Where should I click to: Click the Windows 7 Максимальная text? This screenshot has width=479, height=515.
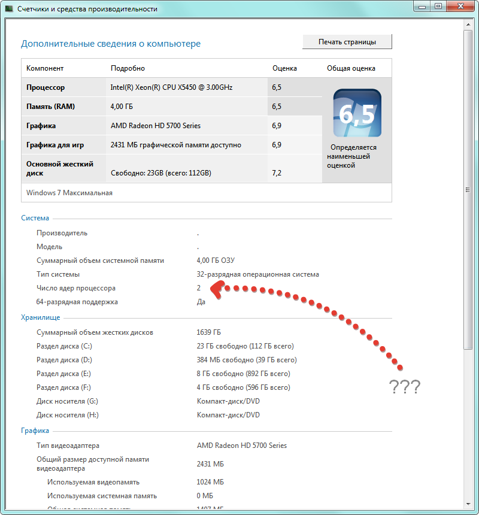(69, 193)
